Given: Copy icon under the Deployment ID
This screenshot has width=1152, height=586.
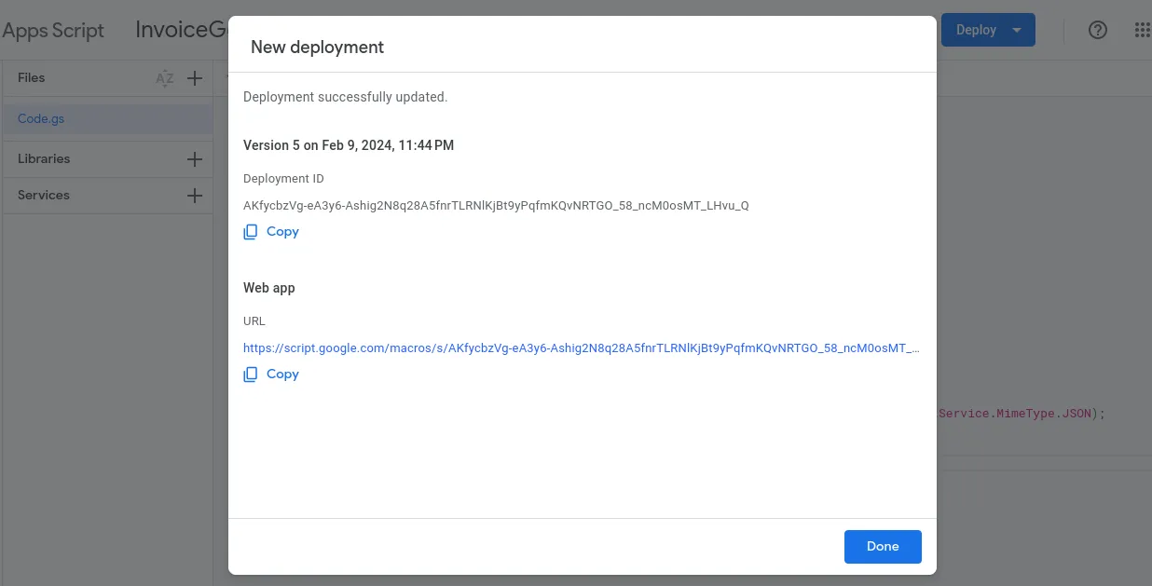Looking at the screenshot, I should [x=251, y=232].
